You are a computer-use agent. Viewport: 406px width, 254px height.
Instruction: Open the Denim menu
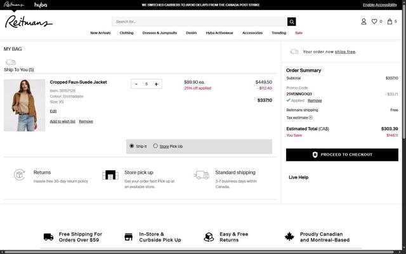(x=192, y=33)
